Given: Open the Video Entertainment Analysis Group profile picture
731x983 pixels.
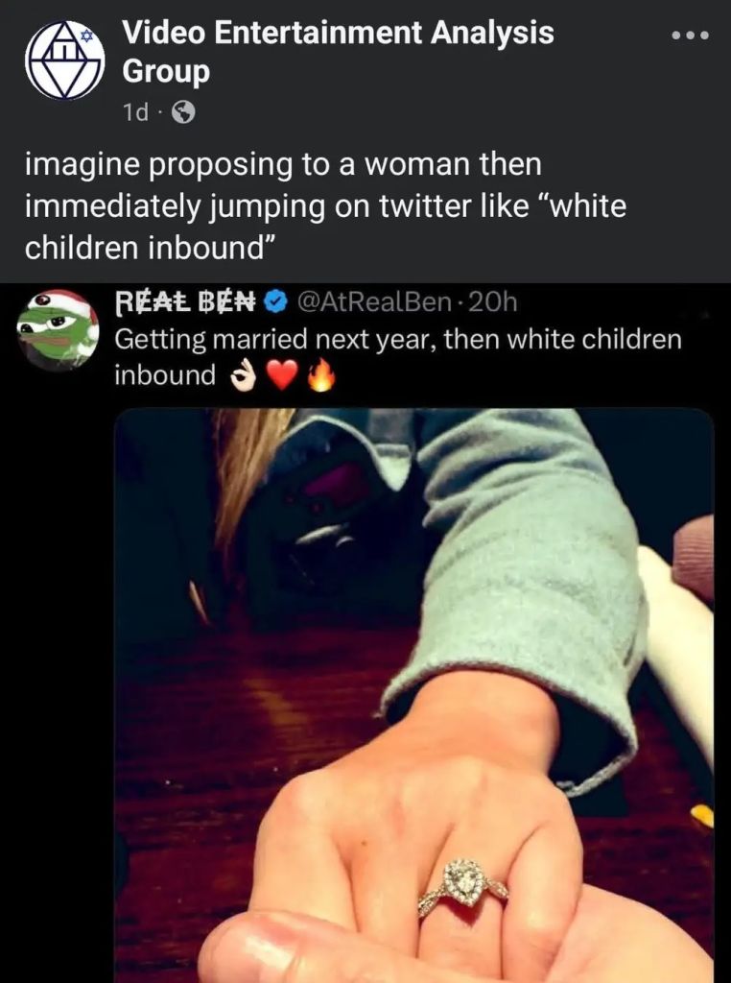Looking at the screenshot, I should [64, 60].
